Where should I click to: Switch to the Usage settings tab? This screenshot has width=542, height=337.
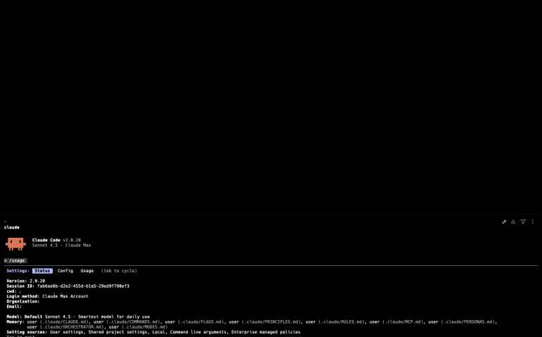point(87,271)
